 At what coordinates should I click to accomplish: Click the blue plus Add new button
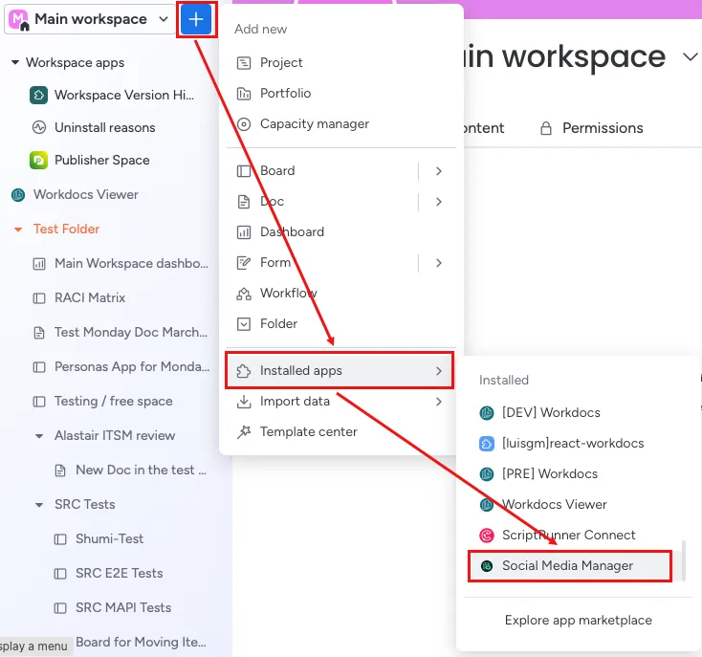(x=196, y=19)
